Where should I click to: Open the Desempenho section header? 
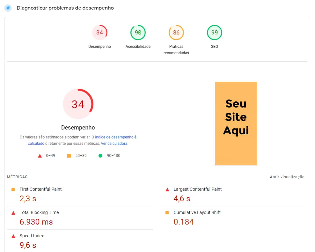[x=78, y=127]
